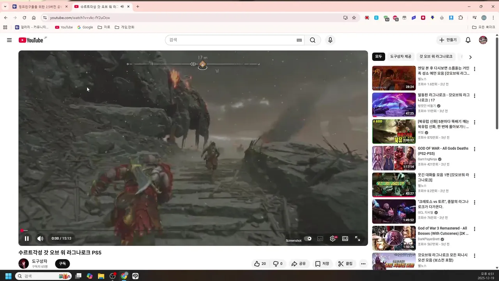Dislike the video
This screenshot has height=281, width=499.
point(277,264)
